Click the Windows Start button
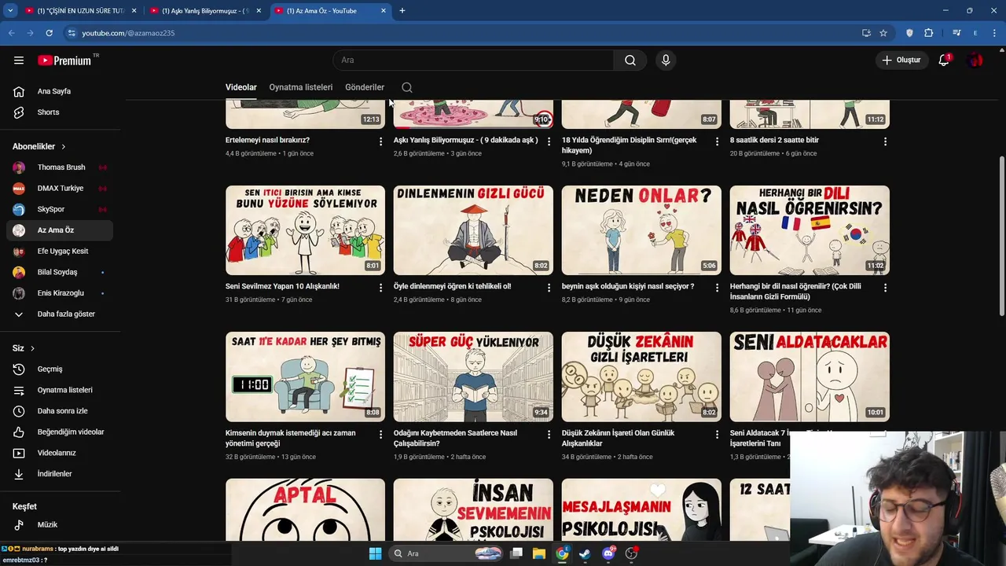 tap(375, 553)
